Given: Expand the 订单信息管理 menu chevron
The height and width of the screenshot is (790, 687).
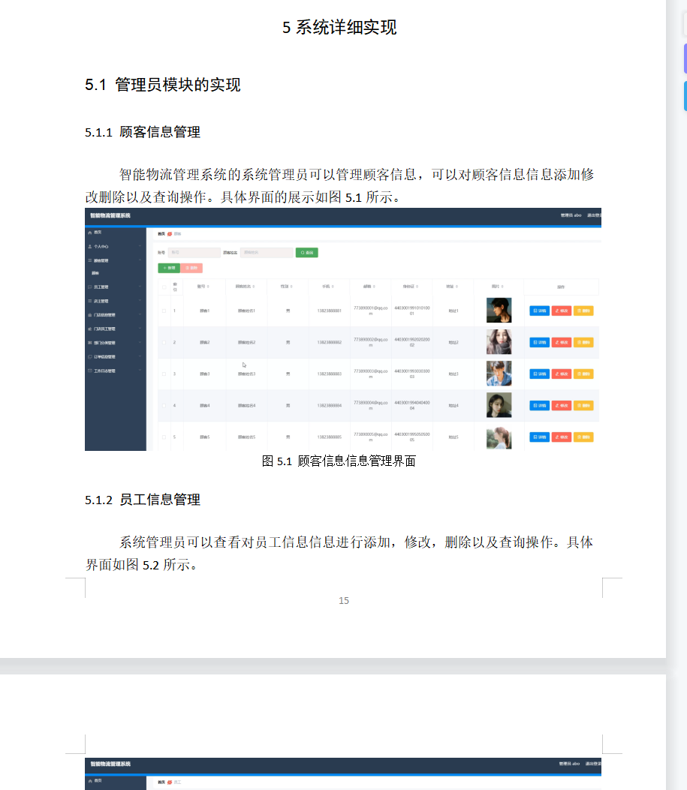Looking at the screenshot, I should [x=139, y=357].
